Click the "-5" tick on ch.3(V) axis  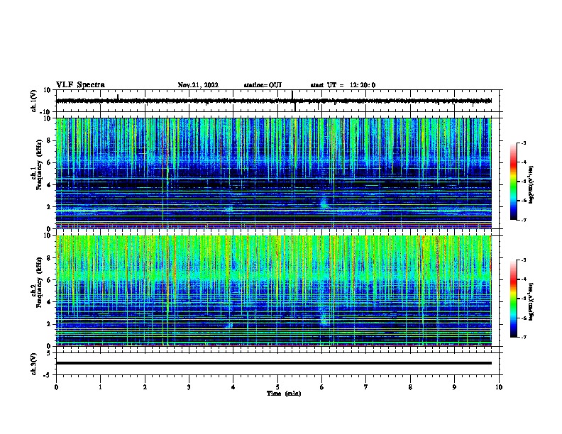click(x=48, y=375)
